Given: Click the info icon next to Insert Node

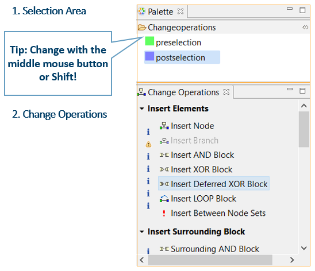Looking at the screenshot, I should 148,131.
